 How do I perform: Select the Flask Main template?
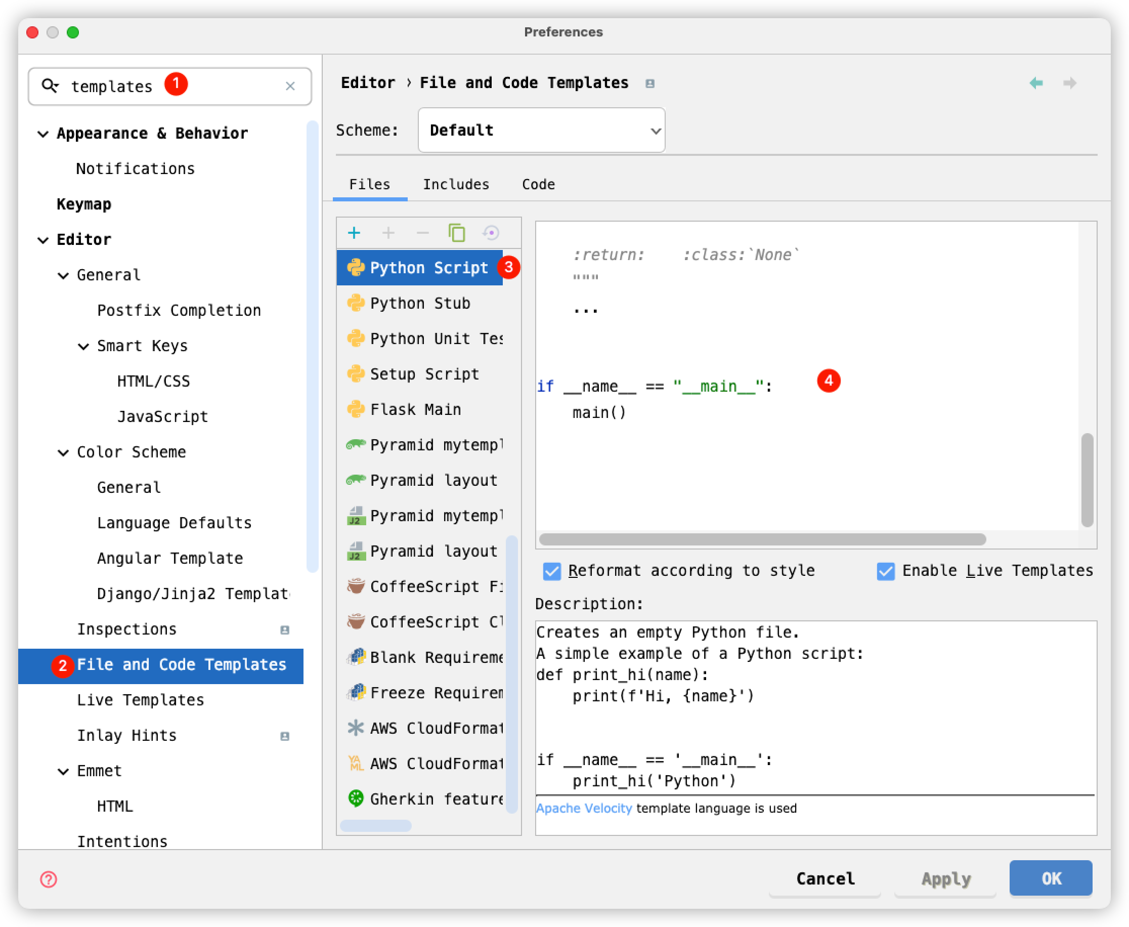[415, 409]
